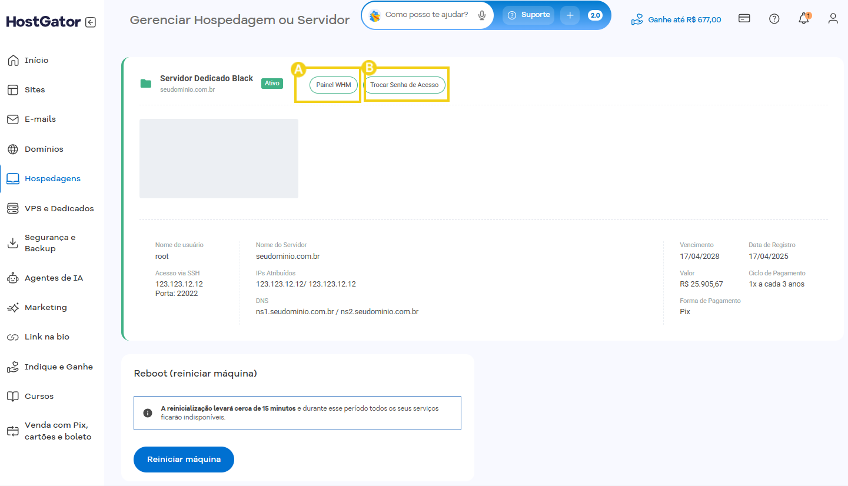Click the Suporte button
This screenshot has width=848, height=486.
[528, 15]
